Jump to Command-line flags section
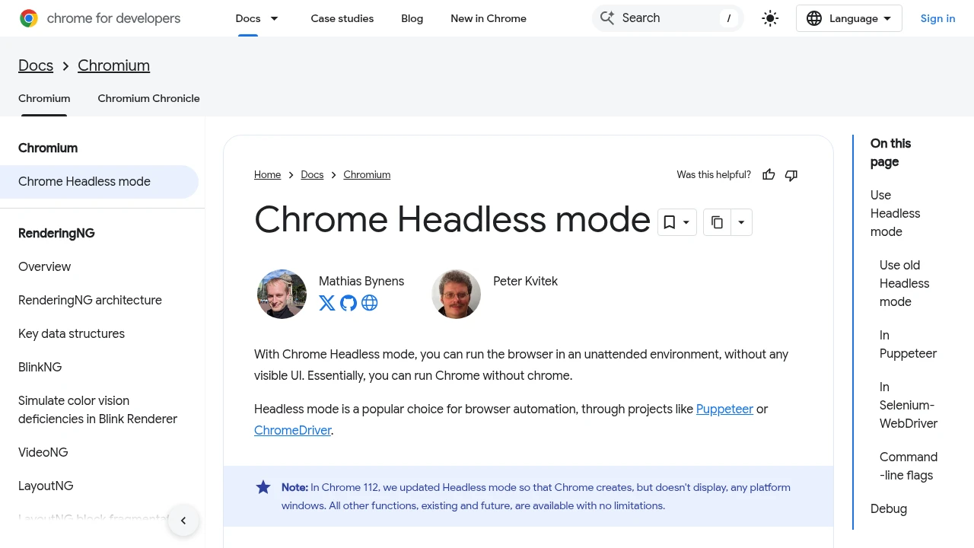This screenshot has width=974, height=548. pyautogui.click(x=909, y=467)
